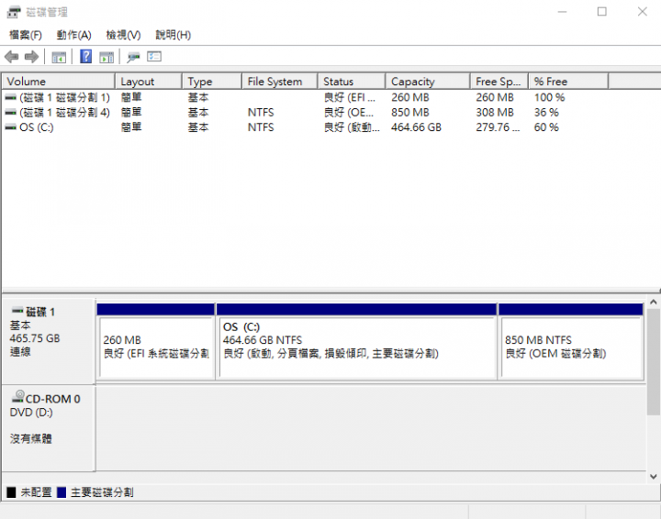Click the 464.66 GB capacity cell
The width and height of the screenshot is (661, 519).
[x=416, y=127]
